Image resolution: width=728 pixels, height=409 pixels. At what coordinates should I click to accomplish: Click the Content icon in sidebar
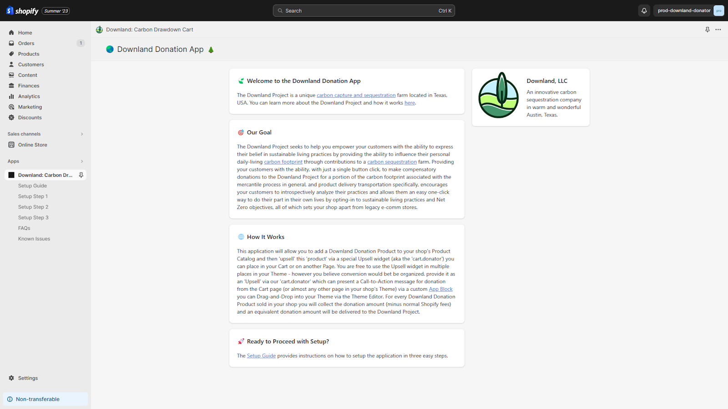click(11, 75)
